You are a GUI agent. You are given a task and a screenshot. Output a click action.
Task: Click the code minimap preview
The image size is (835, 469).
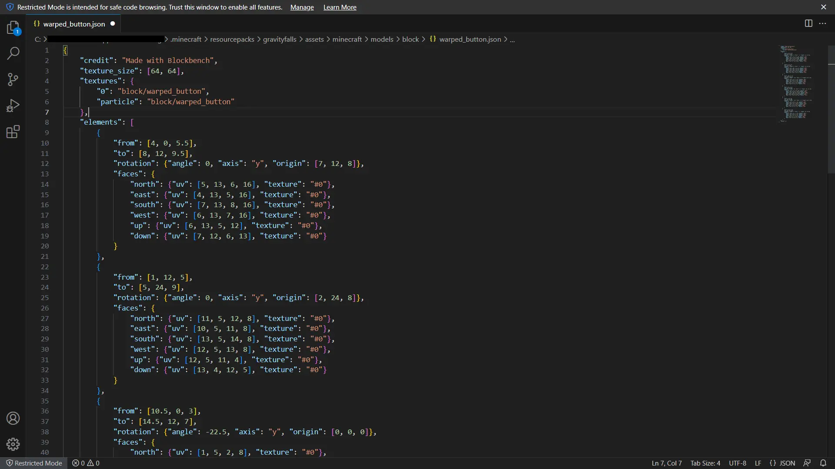tap(796, 83)
